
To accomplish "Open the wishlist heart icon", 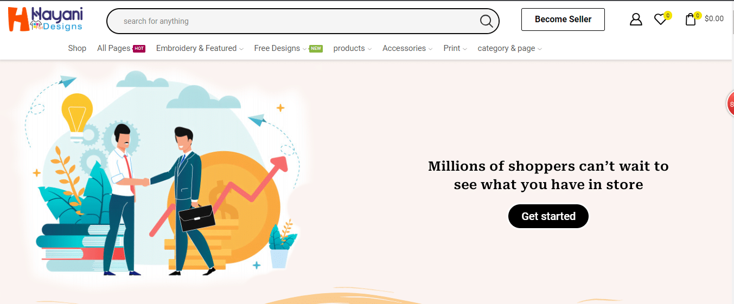I will (x=660, y=20).
